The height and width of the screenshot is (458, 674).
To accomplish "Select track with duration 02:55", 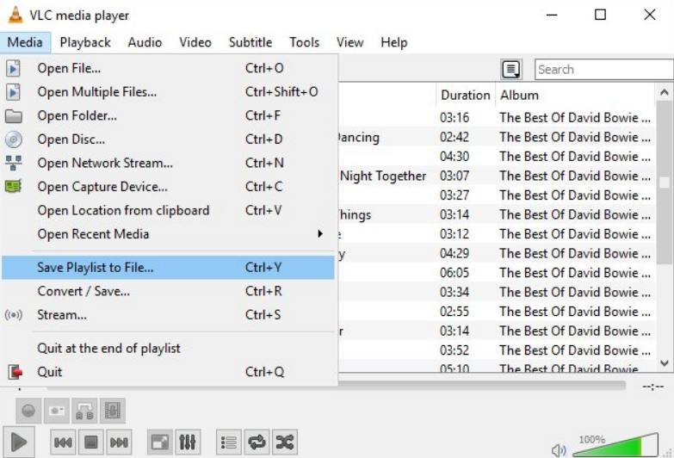I will coord(497,312).
